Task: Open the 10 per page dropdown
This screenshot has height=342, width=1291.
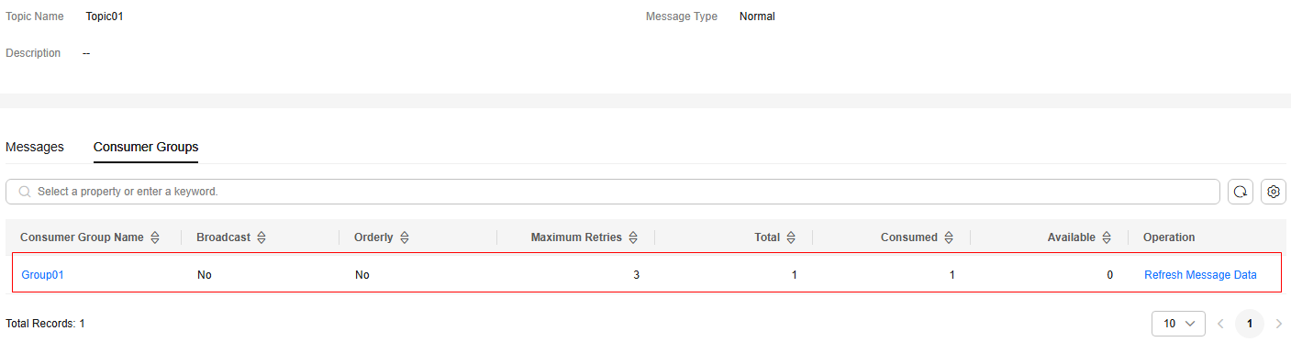Action: tap(1178, 324)
